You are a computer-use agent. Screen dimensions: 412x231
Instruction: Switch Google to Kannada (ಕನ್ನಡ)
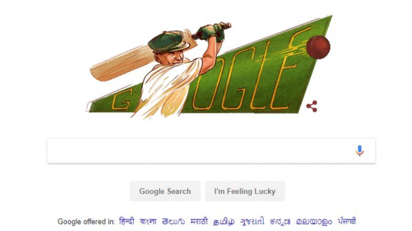tap(280, 222)
